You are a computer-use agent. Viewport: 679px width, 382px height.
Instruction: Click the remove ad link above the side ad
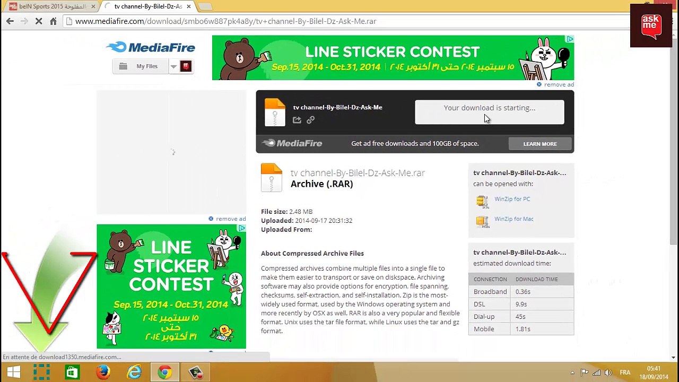[x=227, y=219]
